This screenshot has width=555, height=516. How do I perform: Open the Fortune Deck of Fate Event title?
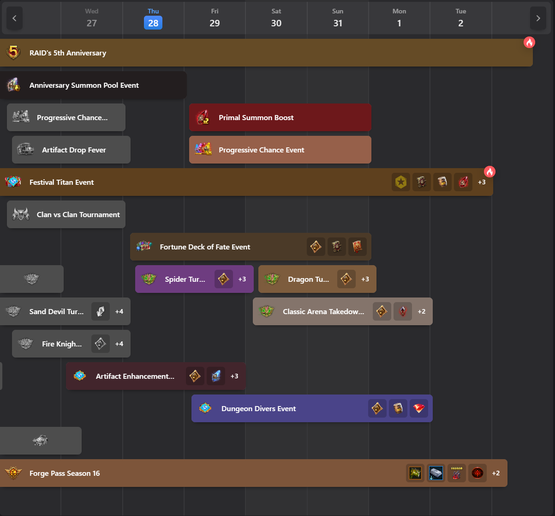pyautogui.click(x=205, y=247)
